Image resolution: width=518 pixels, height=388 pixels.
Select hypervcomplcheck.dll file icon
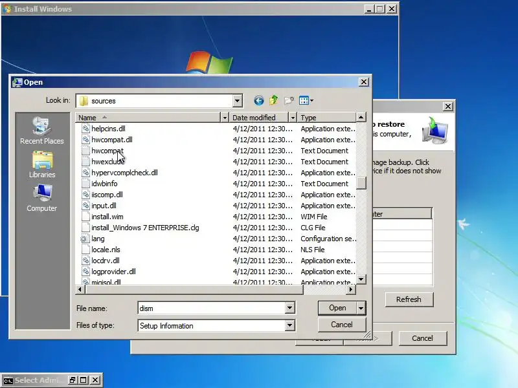click(x=85, y=173)
